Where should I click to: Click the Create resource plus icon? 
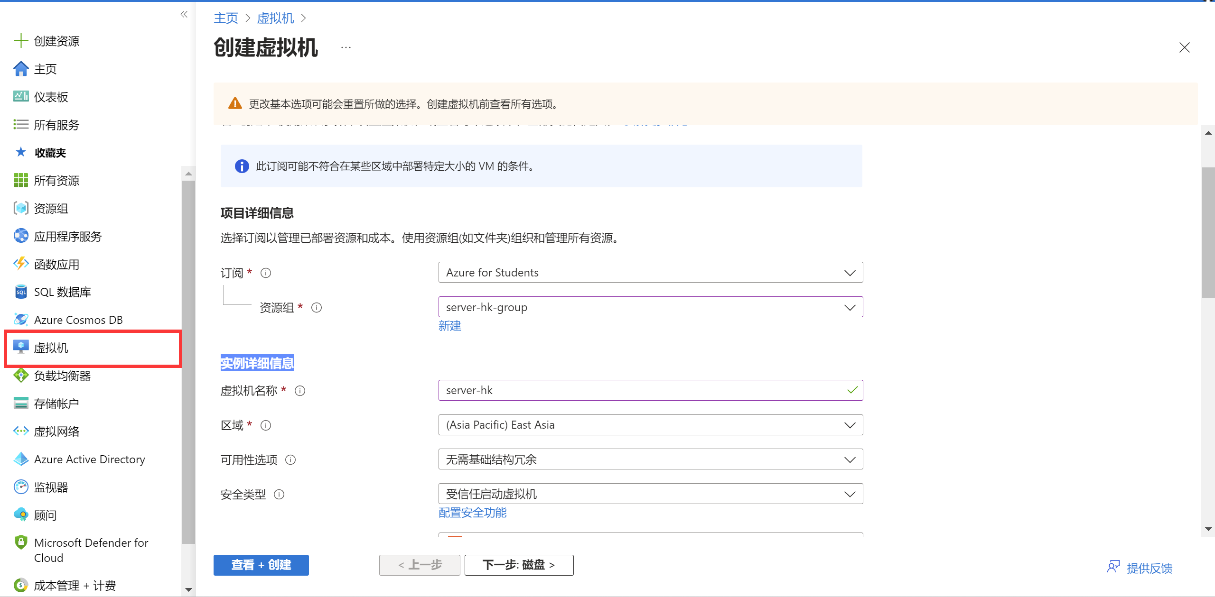[x=20, y=41]
